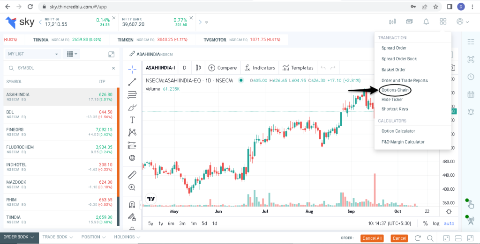The width and height of the screenshot is (480, 244).
Task: Click the Compare button
Action: point(223,68)
